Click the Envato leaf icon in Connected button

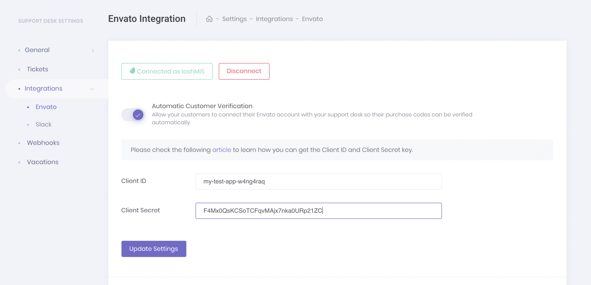coord(132,71)
